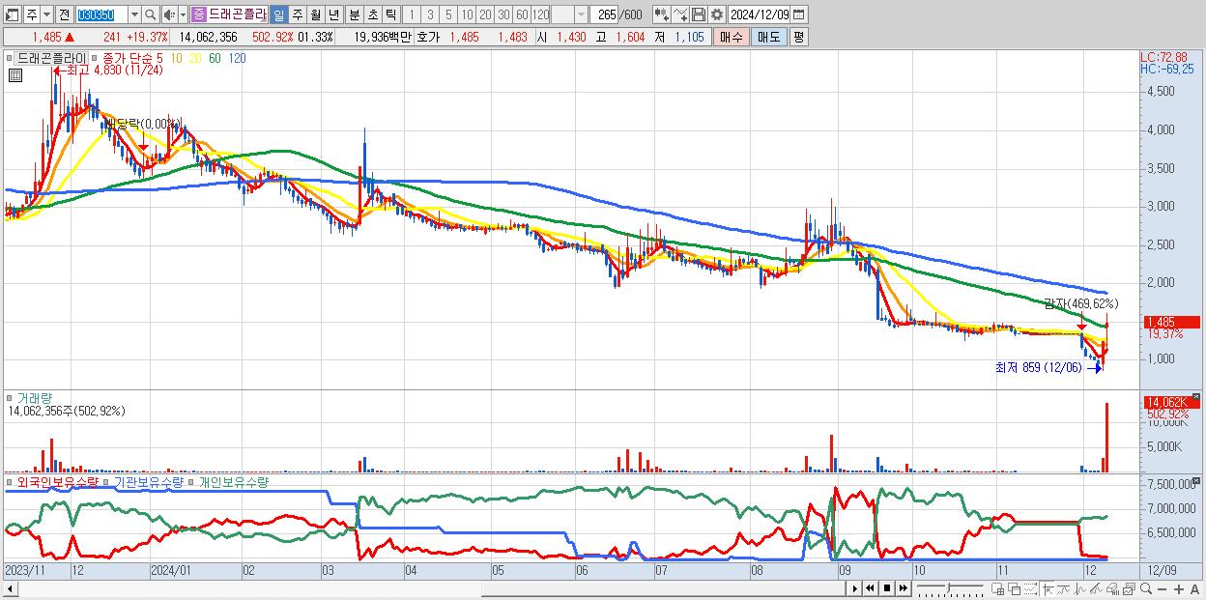Image resolution: width=1206 pixels, height=600 pixels.
Task: Click the 120 interval preset button
Action: coord(540,14)
